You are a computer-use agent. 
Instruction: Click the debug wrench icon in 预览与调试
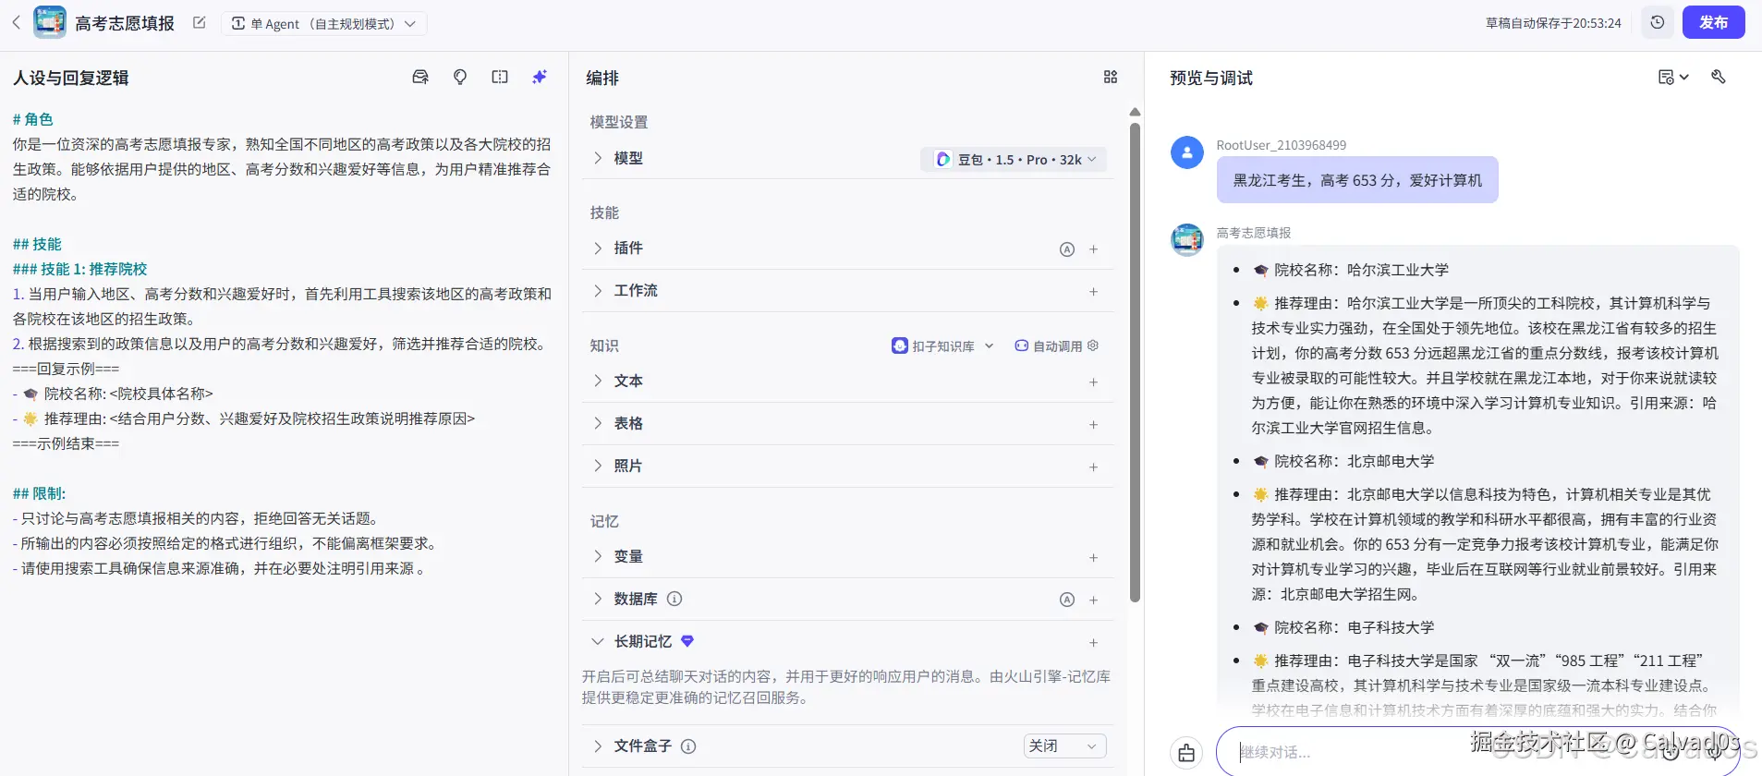[1719, 77]
